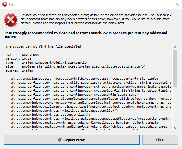Click the CreateConfigBtn_Click stack trace line
182x149 pixels.
(91, 99)
